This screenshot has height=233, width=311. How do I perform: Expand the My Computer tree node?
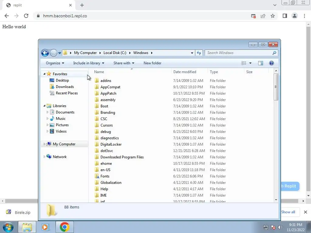[44, 144]
